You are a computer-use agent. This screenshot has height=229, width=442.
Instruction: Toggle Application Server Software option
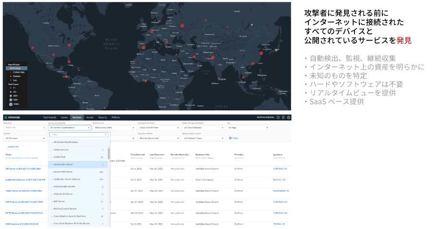(x=78, y=179)
